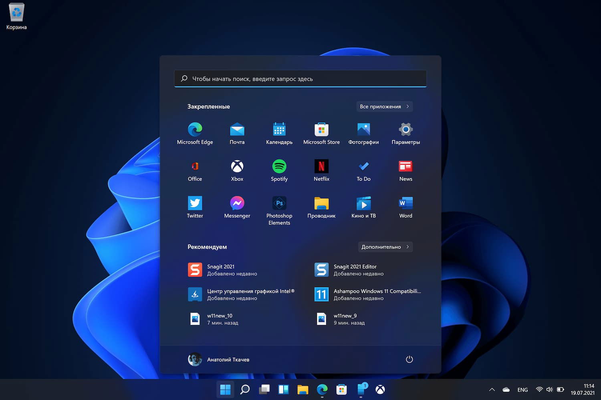The image size is (601, 400).
Task: Open Netflix
Action: pos(321,171)
